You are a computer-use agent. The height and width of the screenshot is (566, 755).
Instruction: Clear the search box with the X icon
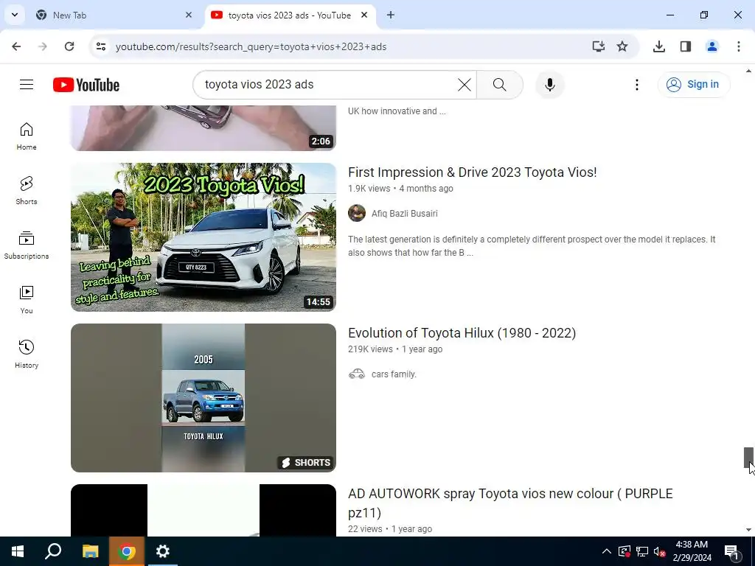465,85
